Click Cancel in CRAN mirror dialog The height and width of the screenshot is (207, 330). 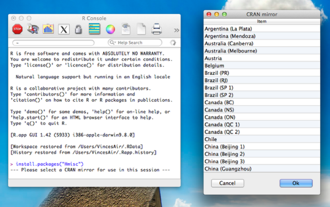[x=228, y=183]
